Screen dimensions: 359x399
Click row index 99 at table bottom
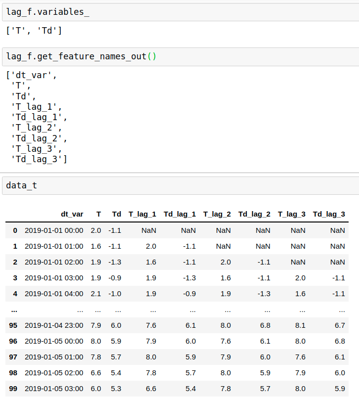tap(13, 389)
